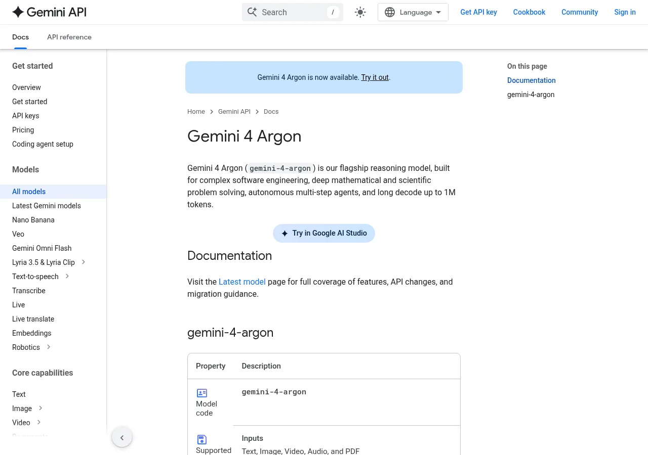Open Embeddings in the sidebar
Image resolution: width=648 pixels, height=455 pixels.
coord(31,333)
